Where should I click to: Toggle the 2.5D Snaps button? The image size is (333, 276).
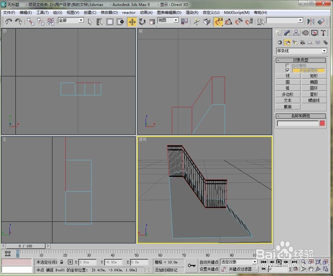[218, 22]
